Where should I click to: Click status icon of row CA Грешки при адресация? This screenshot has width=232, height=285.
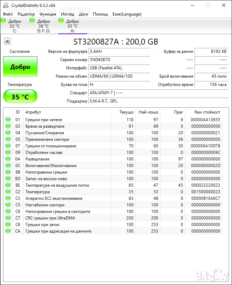click(8, 231)
